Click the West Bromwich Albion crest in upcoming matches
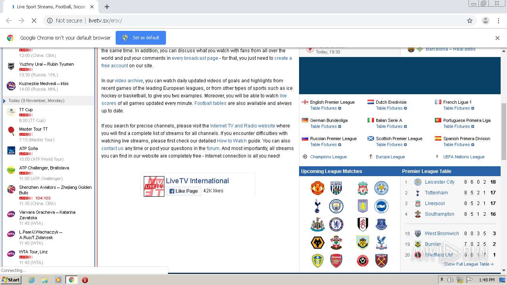 click(x=336, y=188)
